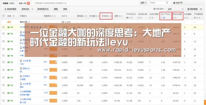Image resolution: width=206 pixels, height=105 pixels.
Task: Sort by 总成交笔数 using its arrow
Action: click(x=153, y=18)
